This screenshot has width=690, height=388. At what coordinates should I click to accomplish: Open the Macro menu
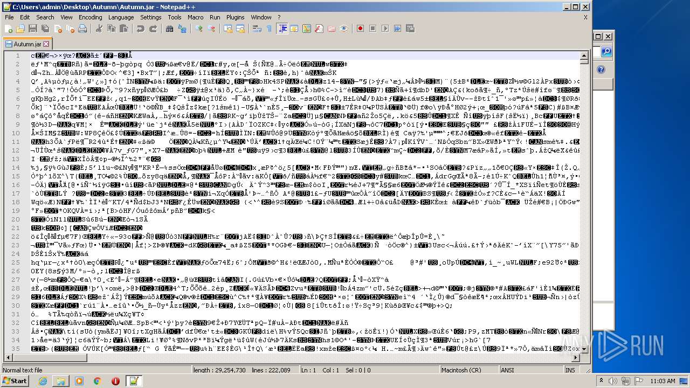[195, 17]
